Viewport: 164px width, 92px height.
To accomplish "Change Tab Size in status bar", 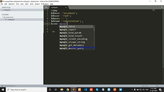I will coord(145,86).
